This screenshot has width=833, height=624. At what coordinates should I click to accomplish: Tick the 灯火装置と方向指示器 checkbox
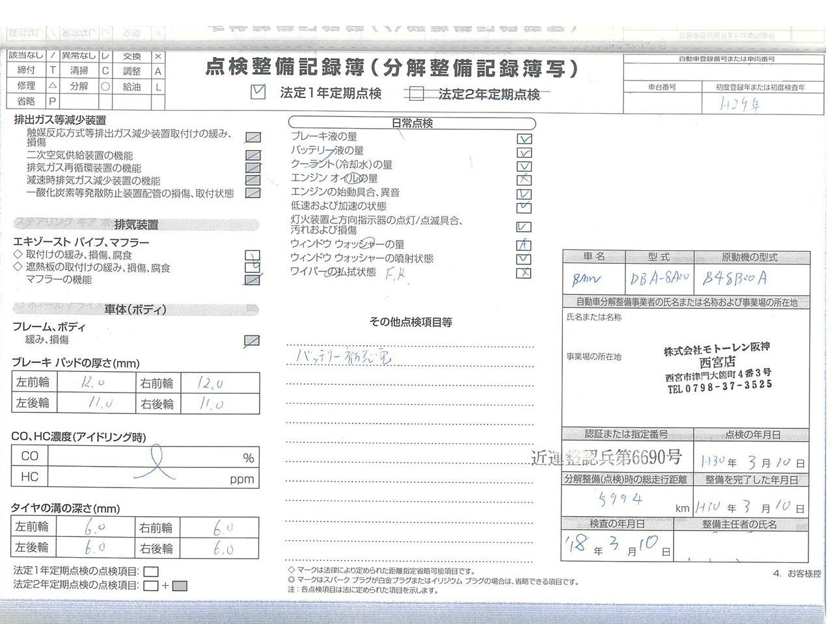(524, 227)
